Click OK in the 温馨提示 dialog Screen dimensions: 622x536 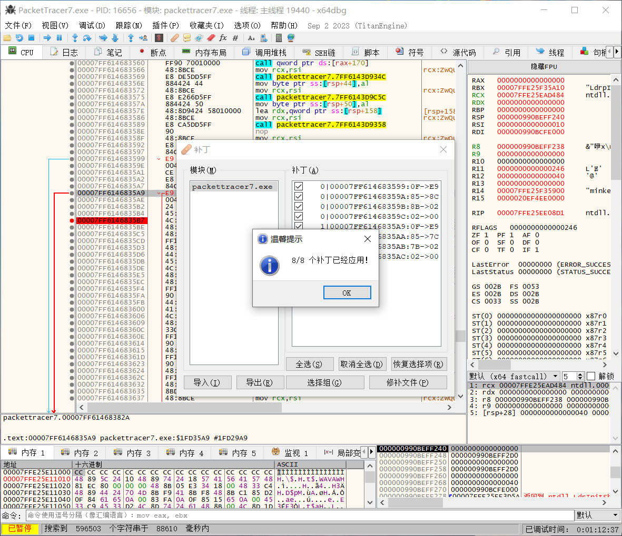[347, 293]
